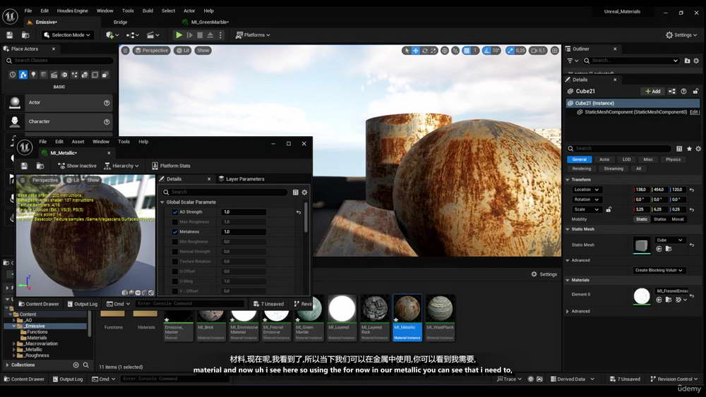Collapse the Materials section in Details
Image resolution: width=706 pixels, height=397 pixels.
pyautogui.click(x=568, y=280)
